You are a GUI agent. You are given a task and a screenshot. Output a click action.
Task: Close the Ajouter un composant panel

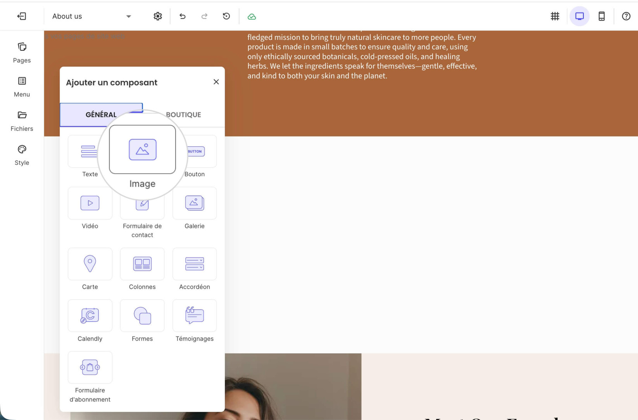pos(216,82)
